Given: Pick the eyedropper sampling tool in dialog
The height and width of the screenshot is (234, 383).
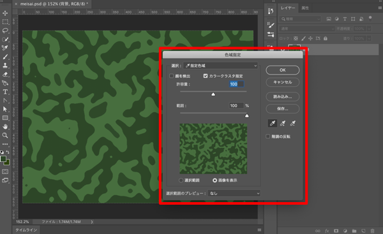Looking at the screenshot, I should (273, 123).
